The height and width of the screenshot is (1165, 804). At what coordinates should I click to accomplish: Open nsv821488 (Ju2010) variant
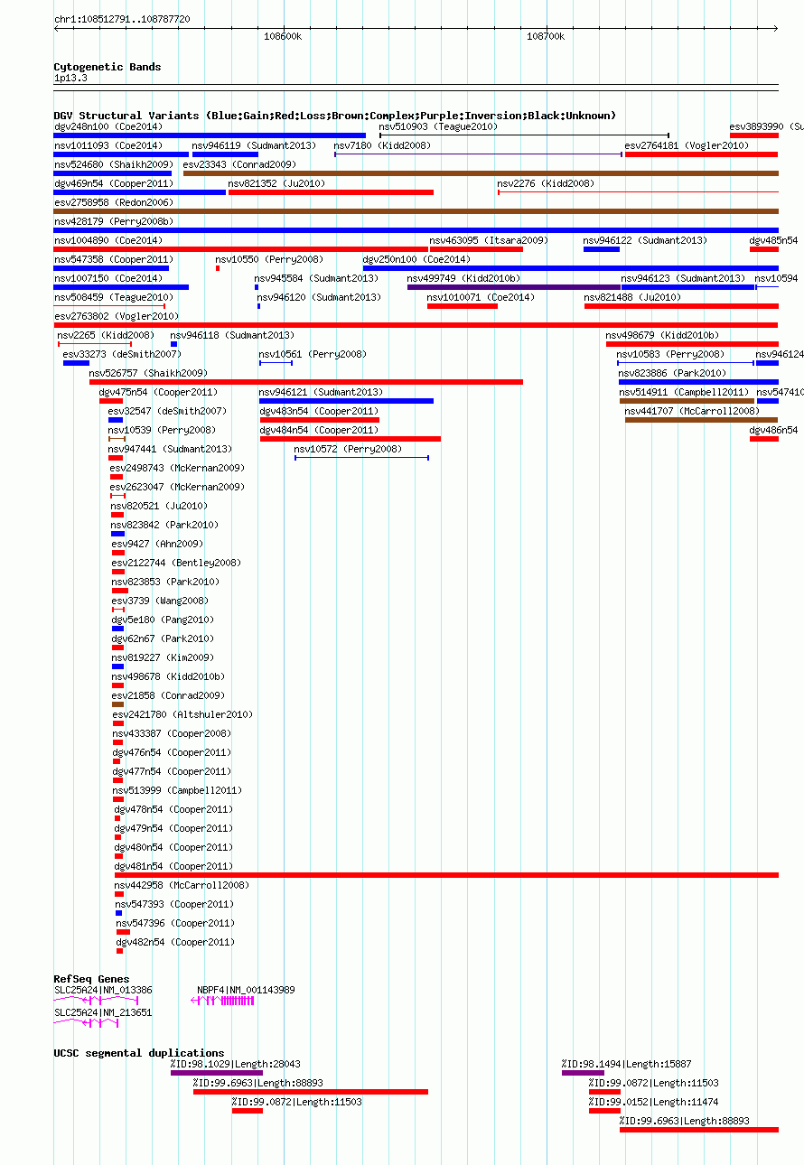click(632, 298)
